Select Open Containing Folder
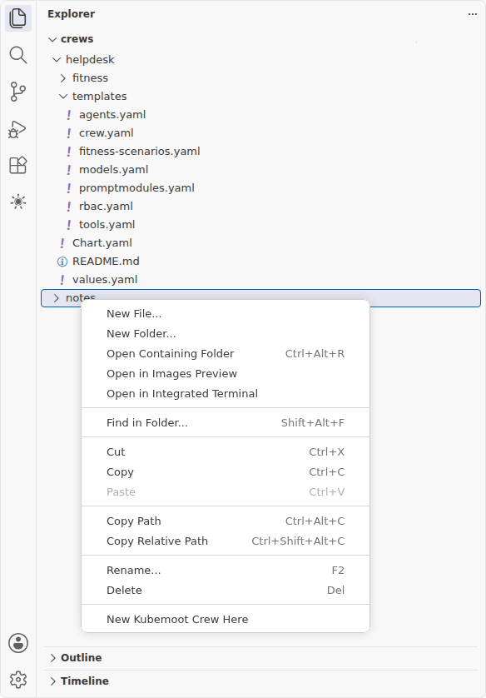 pyautogui.click(x=226, y=354)
